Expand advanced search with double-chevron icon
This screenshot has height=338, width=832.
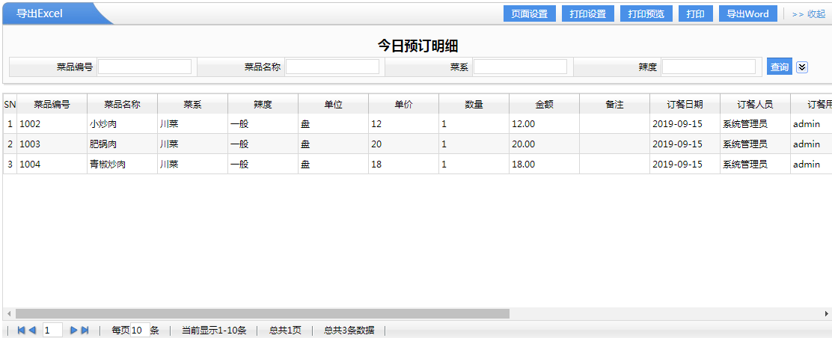[x=802, y=67]
